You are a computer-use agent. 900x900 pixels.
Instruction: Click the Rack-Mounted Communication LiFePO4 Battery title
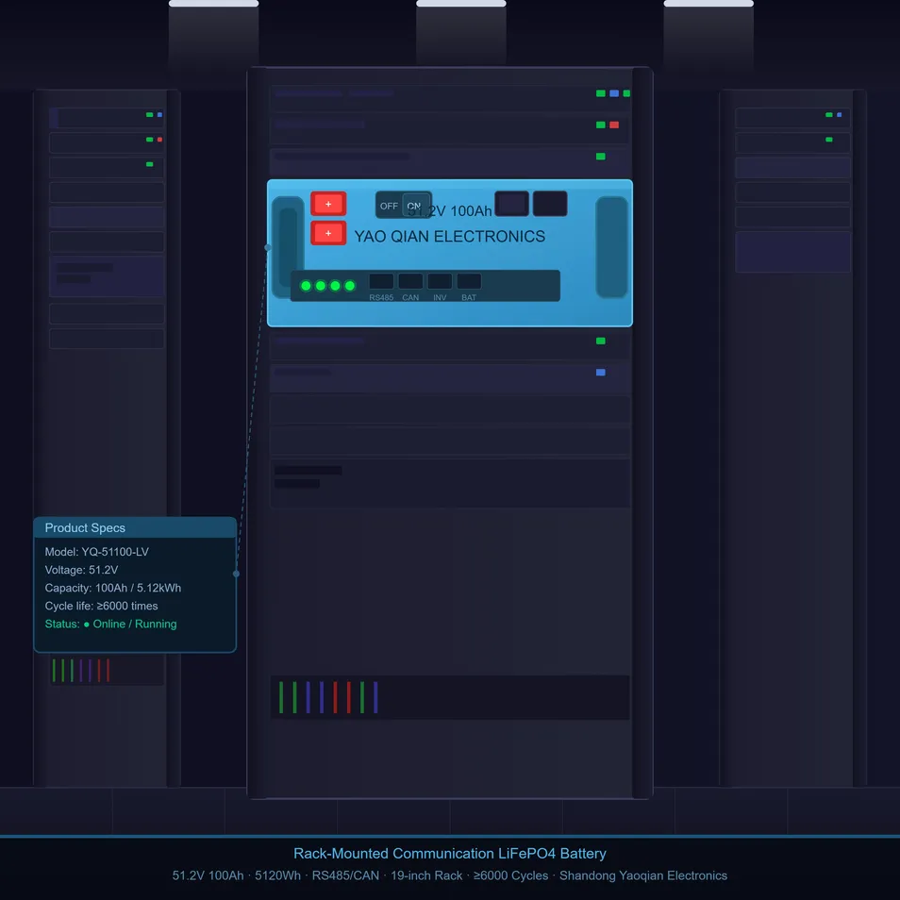[x=449, y=854]
